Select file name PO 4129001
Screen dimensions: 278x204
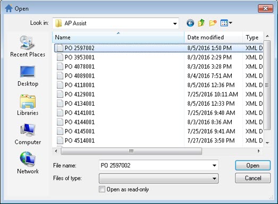(80, 94)
